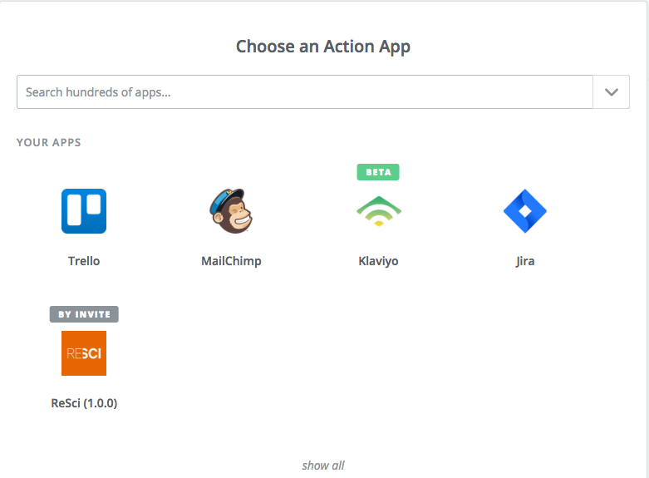
Task: Click the MailChimp app name label
Action: [x=231, y=261]
